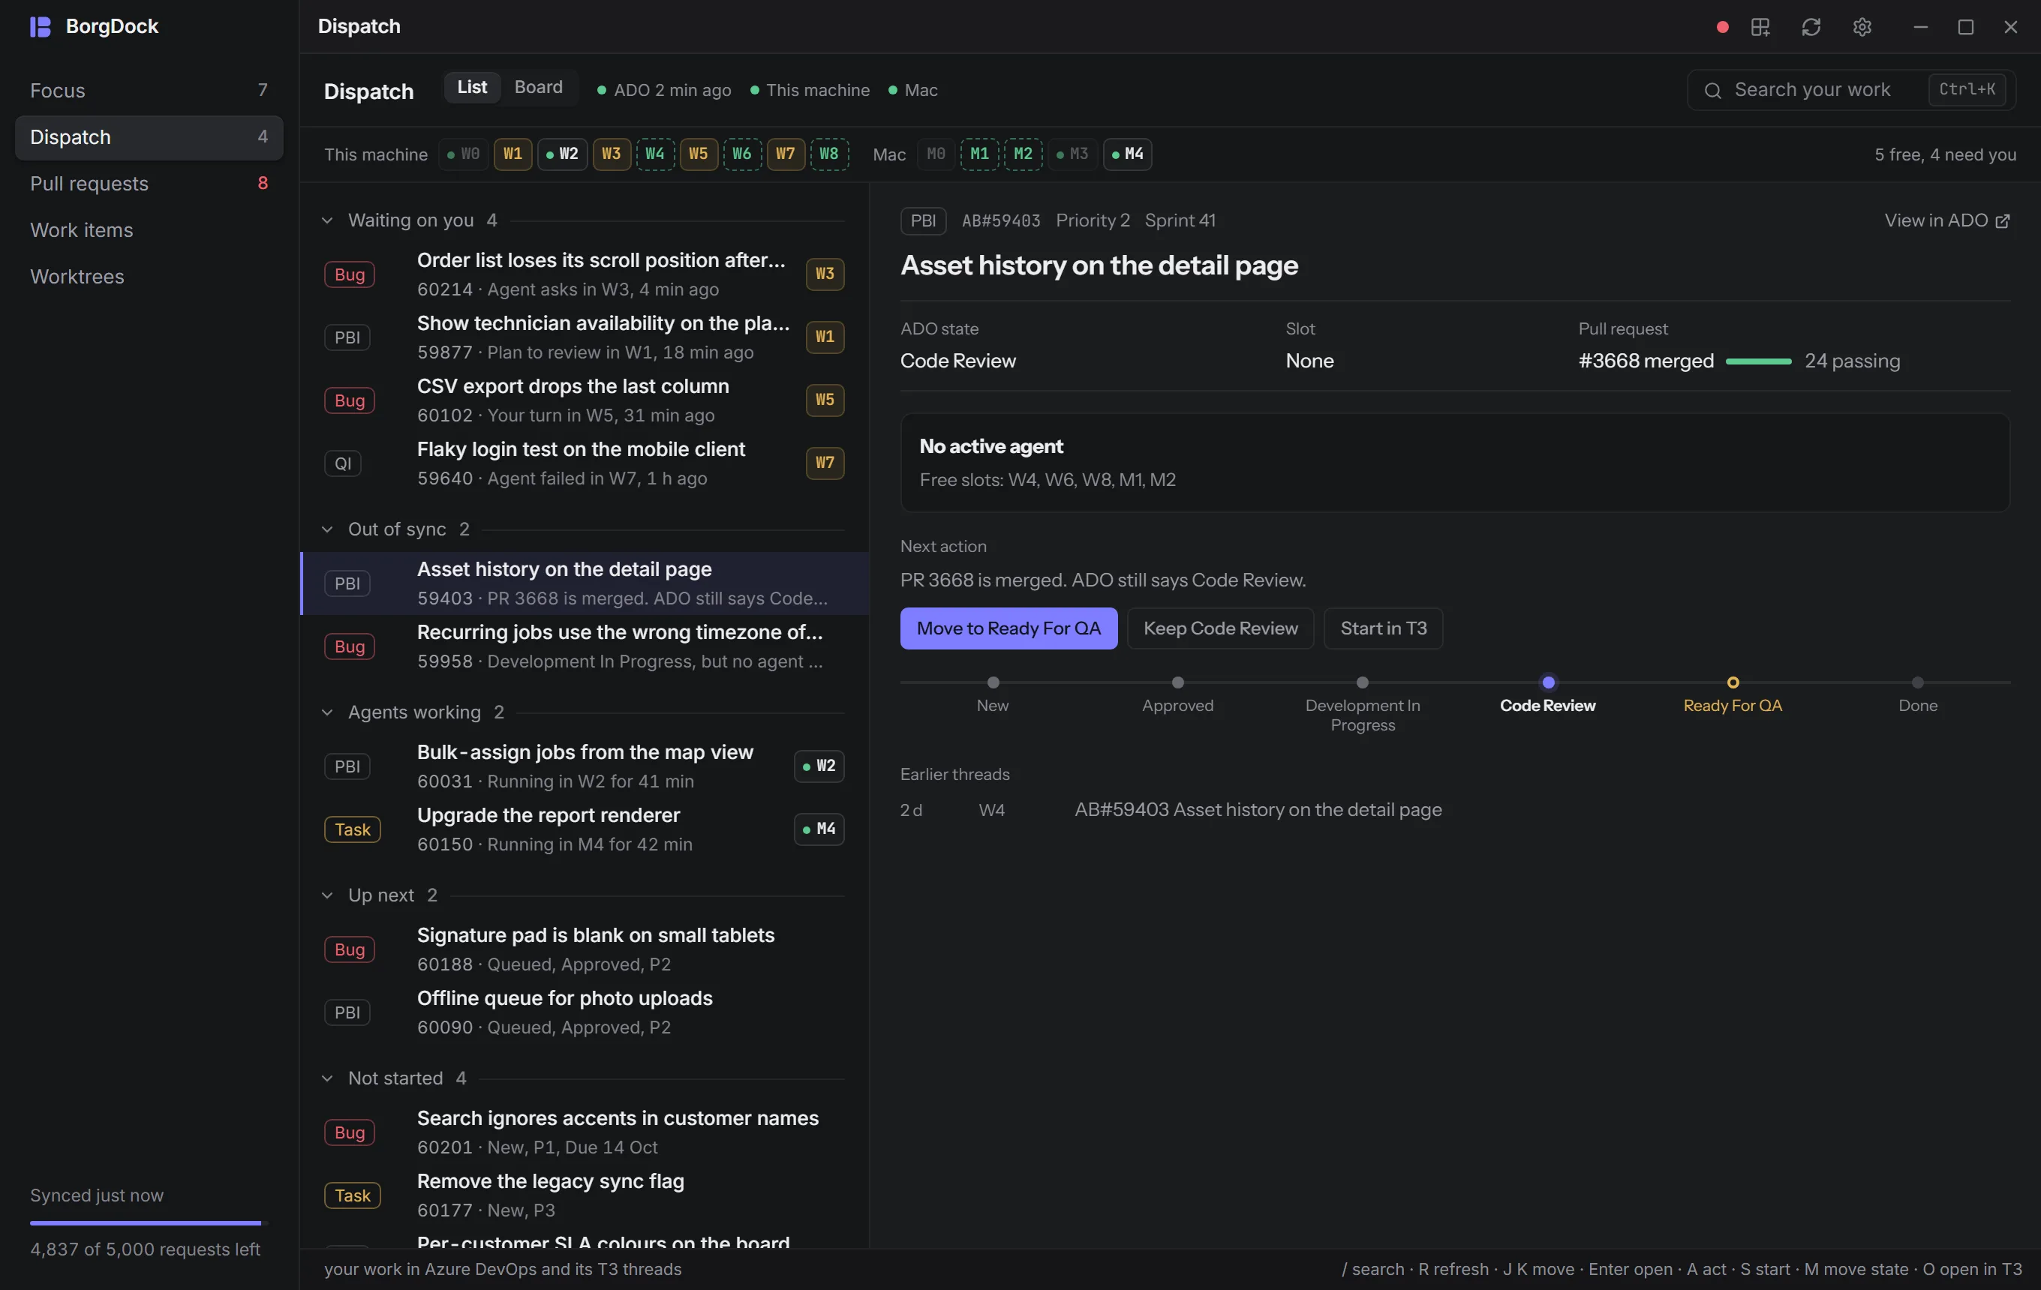
Task: Click the refresh sync icon
Action: coord(1811,27)
